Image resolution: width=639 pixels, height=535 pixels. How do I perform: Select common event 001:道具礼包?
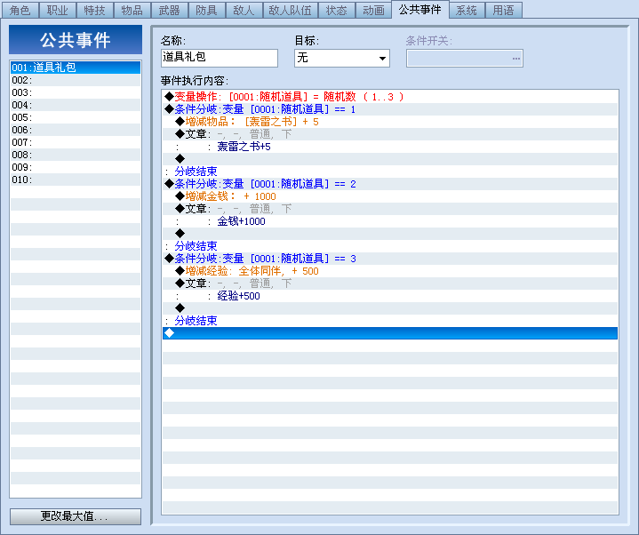point(76,68)
